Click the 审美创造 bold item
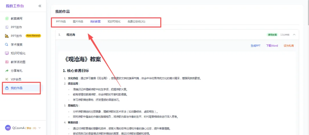The width and height of the screenshot is (309, 135). pyautogui.click(x=73, y=122)
